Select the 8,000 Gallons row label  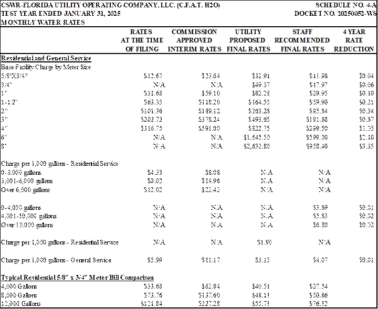click(x=19, y=295)
